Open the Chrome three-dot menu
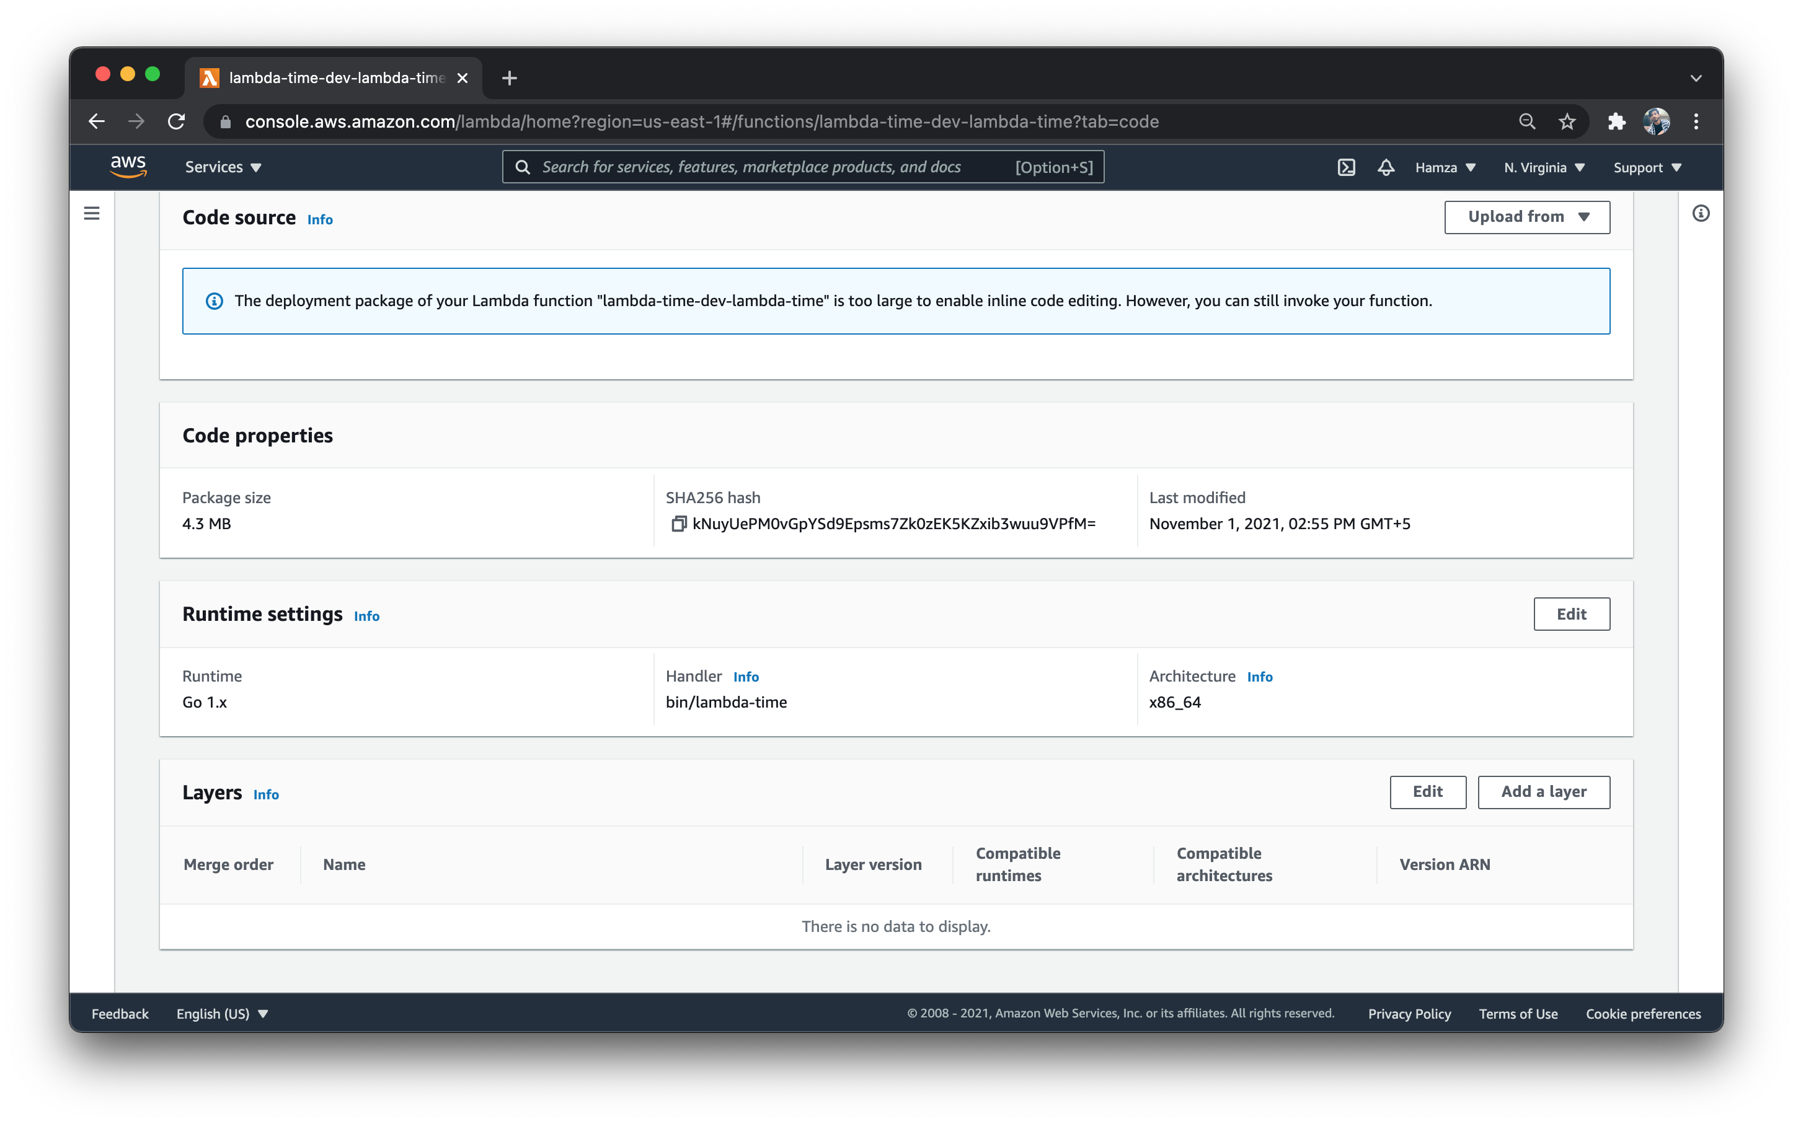 click(1696, 121)
